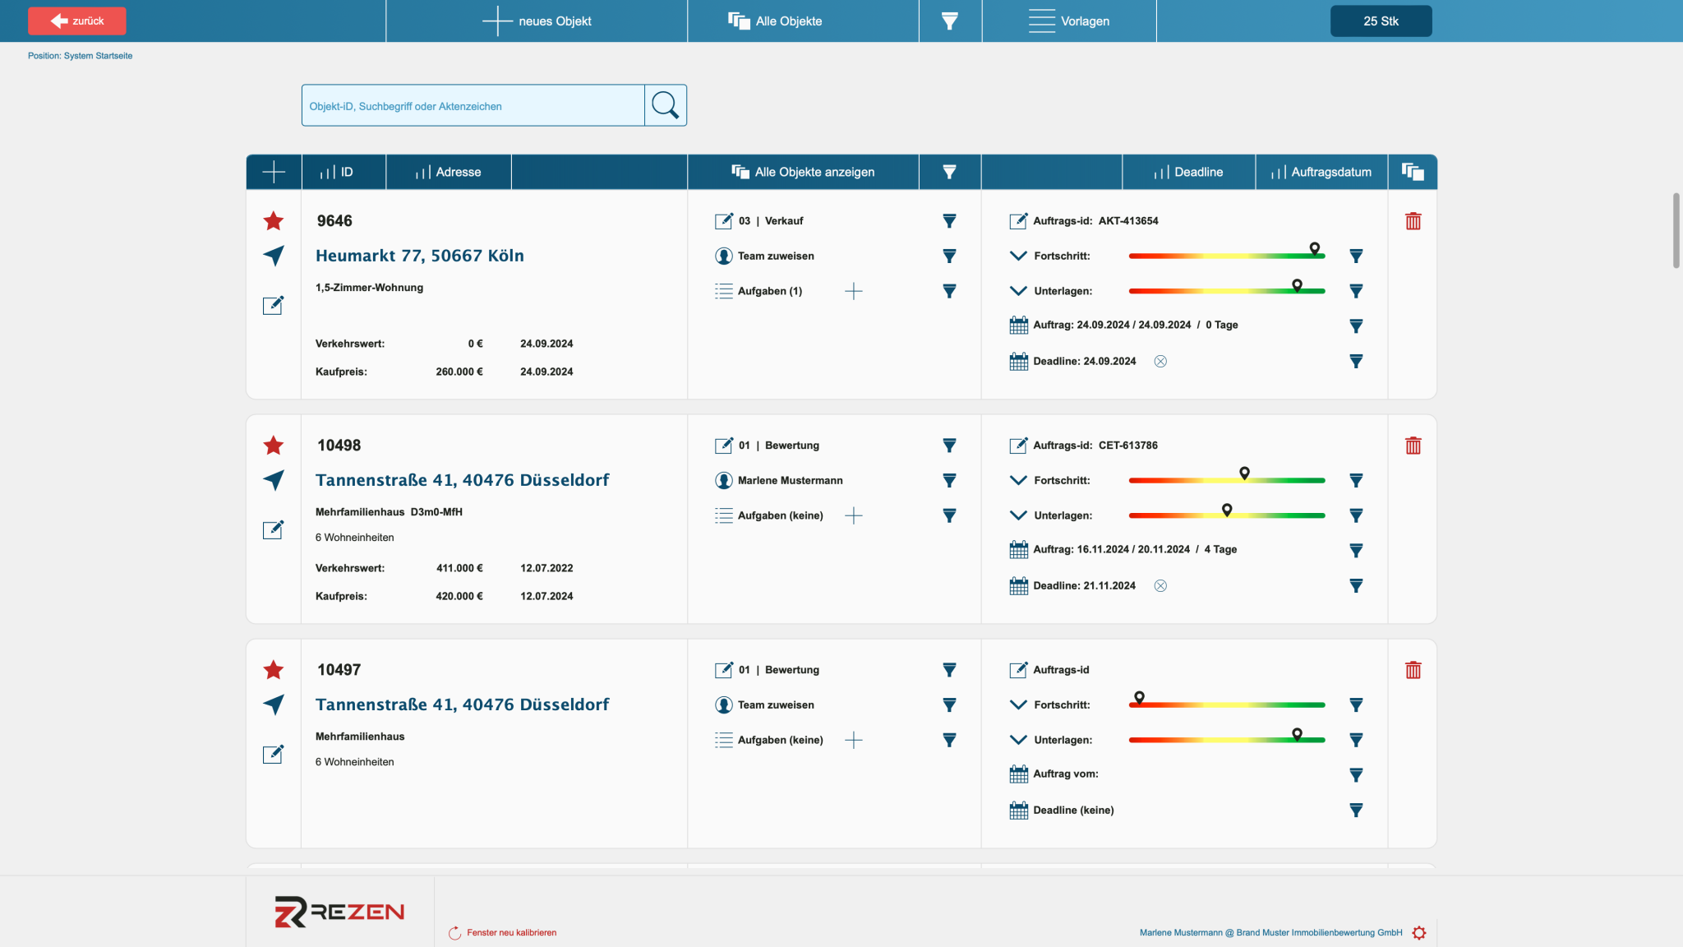The width and height of the screenshot is (1683, 947).
Task: Focus the Objekt-ID search field
Action: coord(473,105)
